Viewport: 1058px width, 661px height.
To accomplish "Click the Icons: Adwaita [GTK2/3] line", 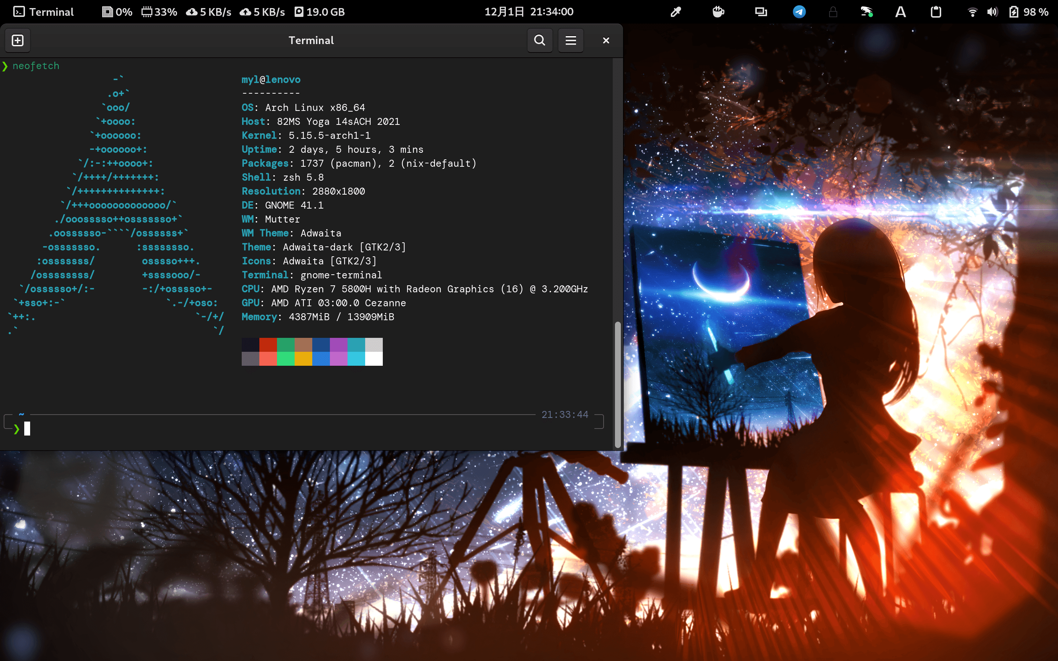I will [x=309, y=261].
